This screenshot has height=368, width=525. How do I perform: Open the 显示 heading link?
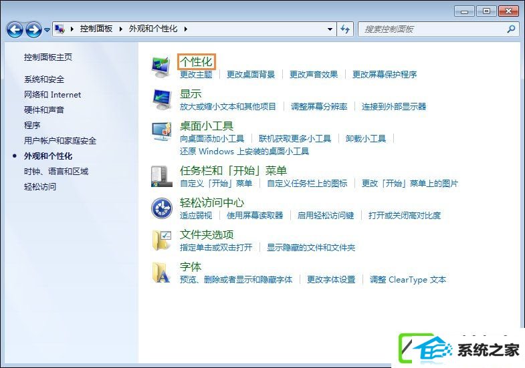click(x=191, y=94)
